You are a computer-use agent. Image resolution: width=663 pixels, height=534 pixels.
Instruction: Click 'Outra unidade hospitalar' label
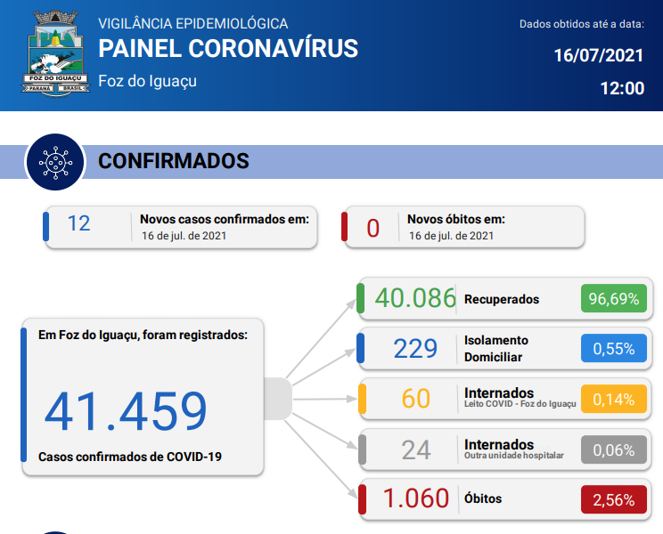514,456
